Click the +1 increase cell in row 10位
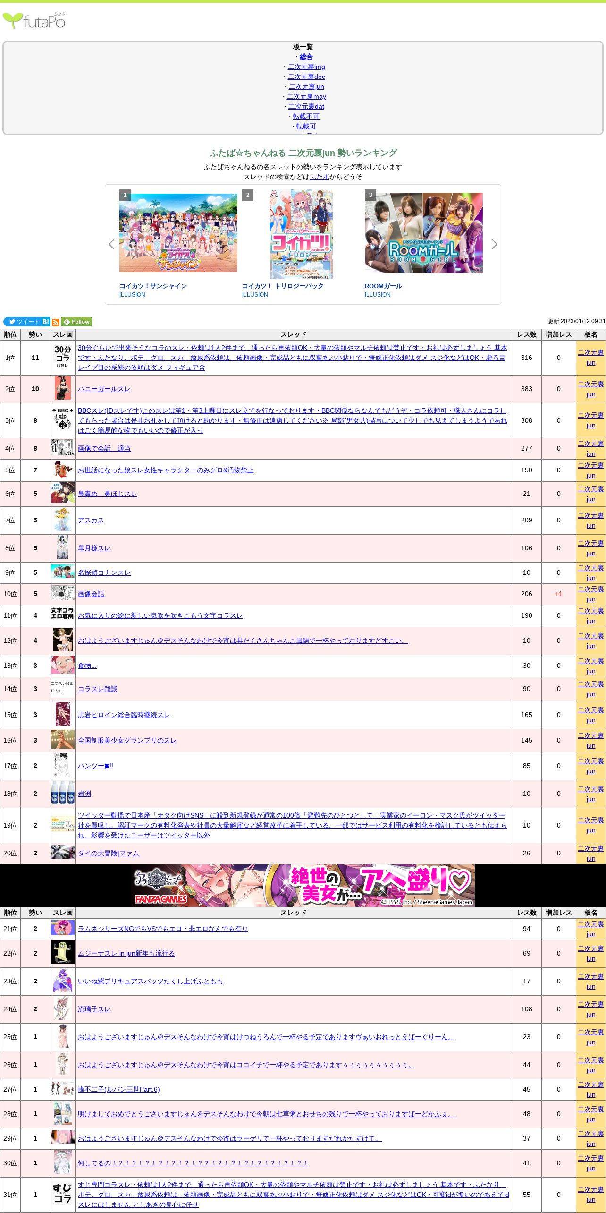Screen dimensions: 606x1213 click(558, 594)
